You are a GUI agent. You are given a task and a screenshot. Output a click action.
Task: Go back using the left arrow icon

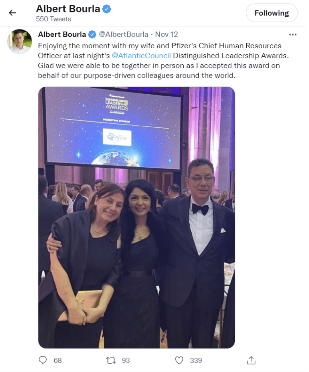[x=12, y=13]
